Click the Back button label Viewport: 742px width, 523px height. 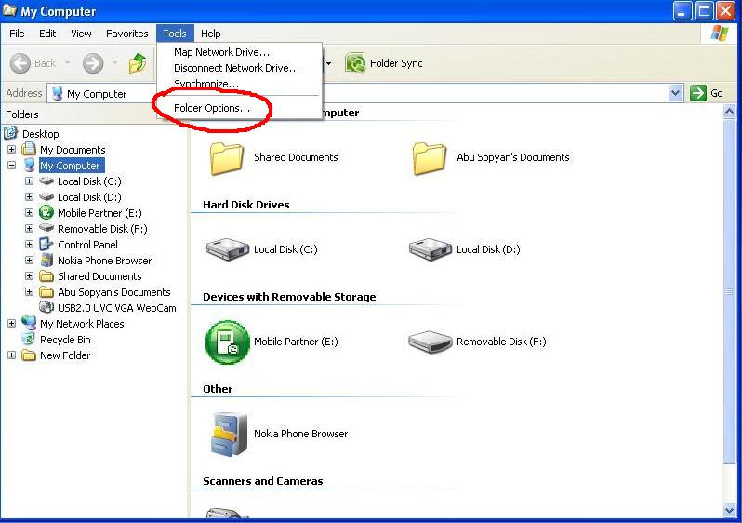coord(45,63)
